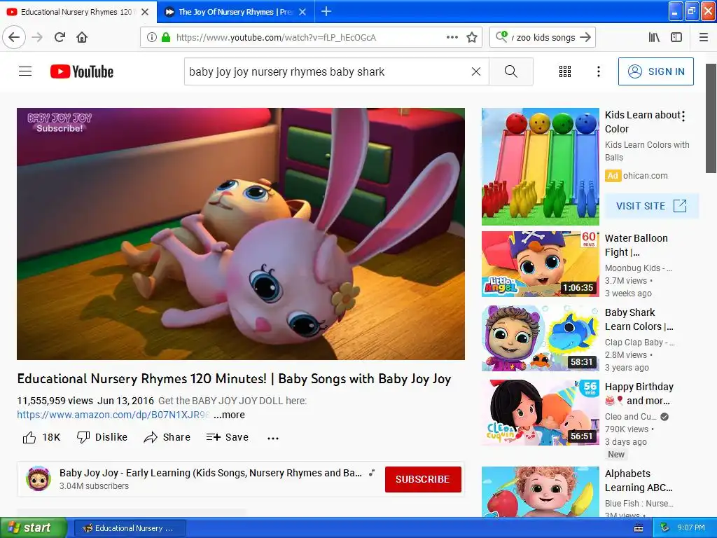Share the Baby Joy Joy video
Screen dimensions: 717x538
[167, 437]
